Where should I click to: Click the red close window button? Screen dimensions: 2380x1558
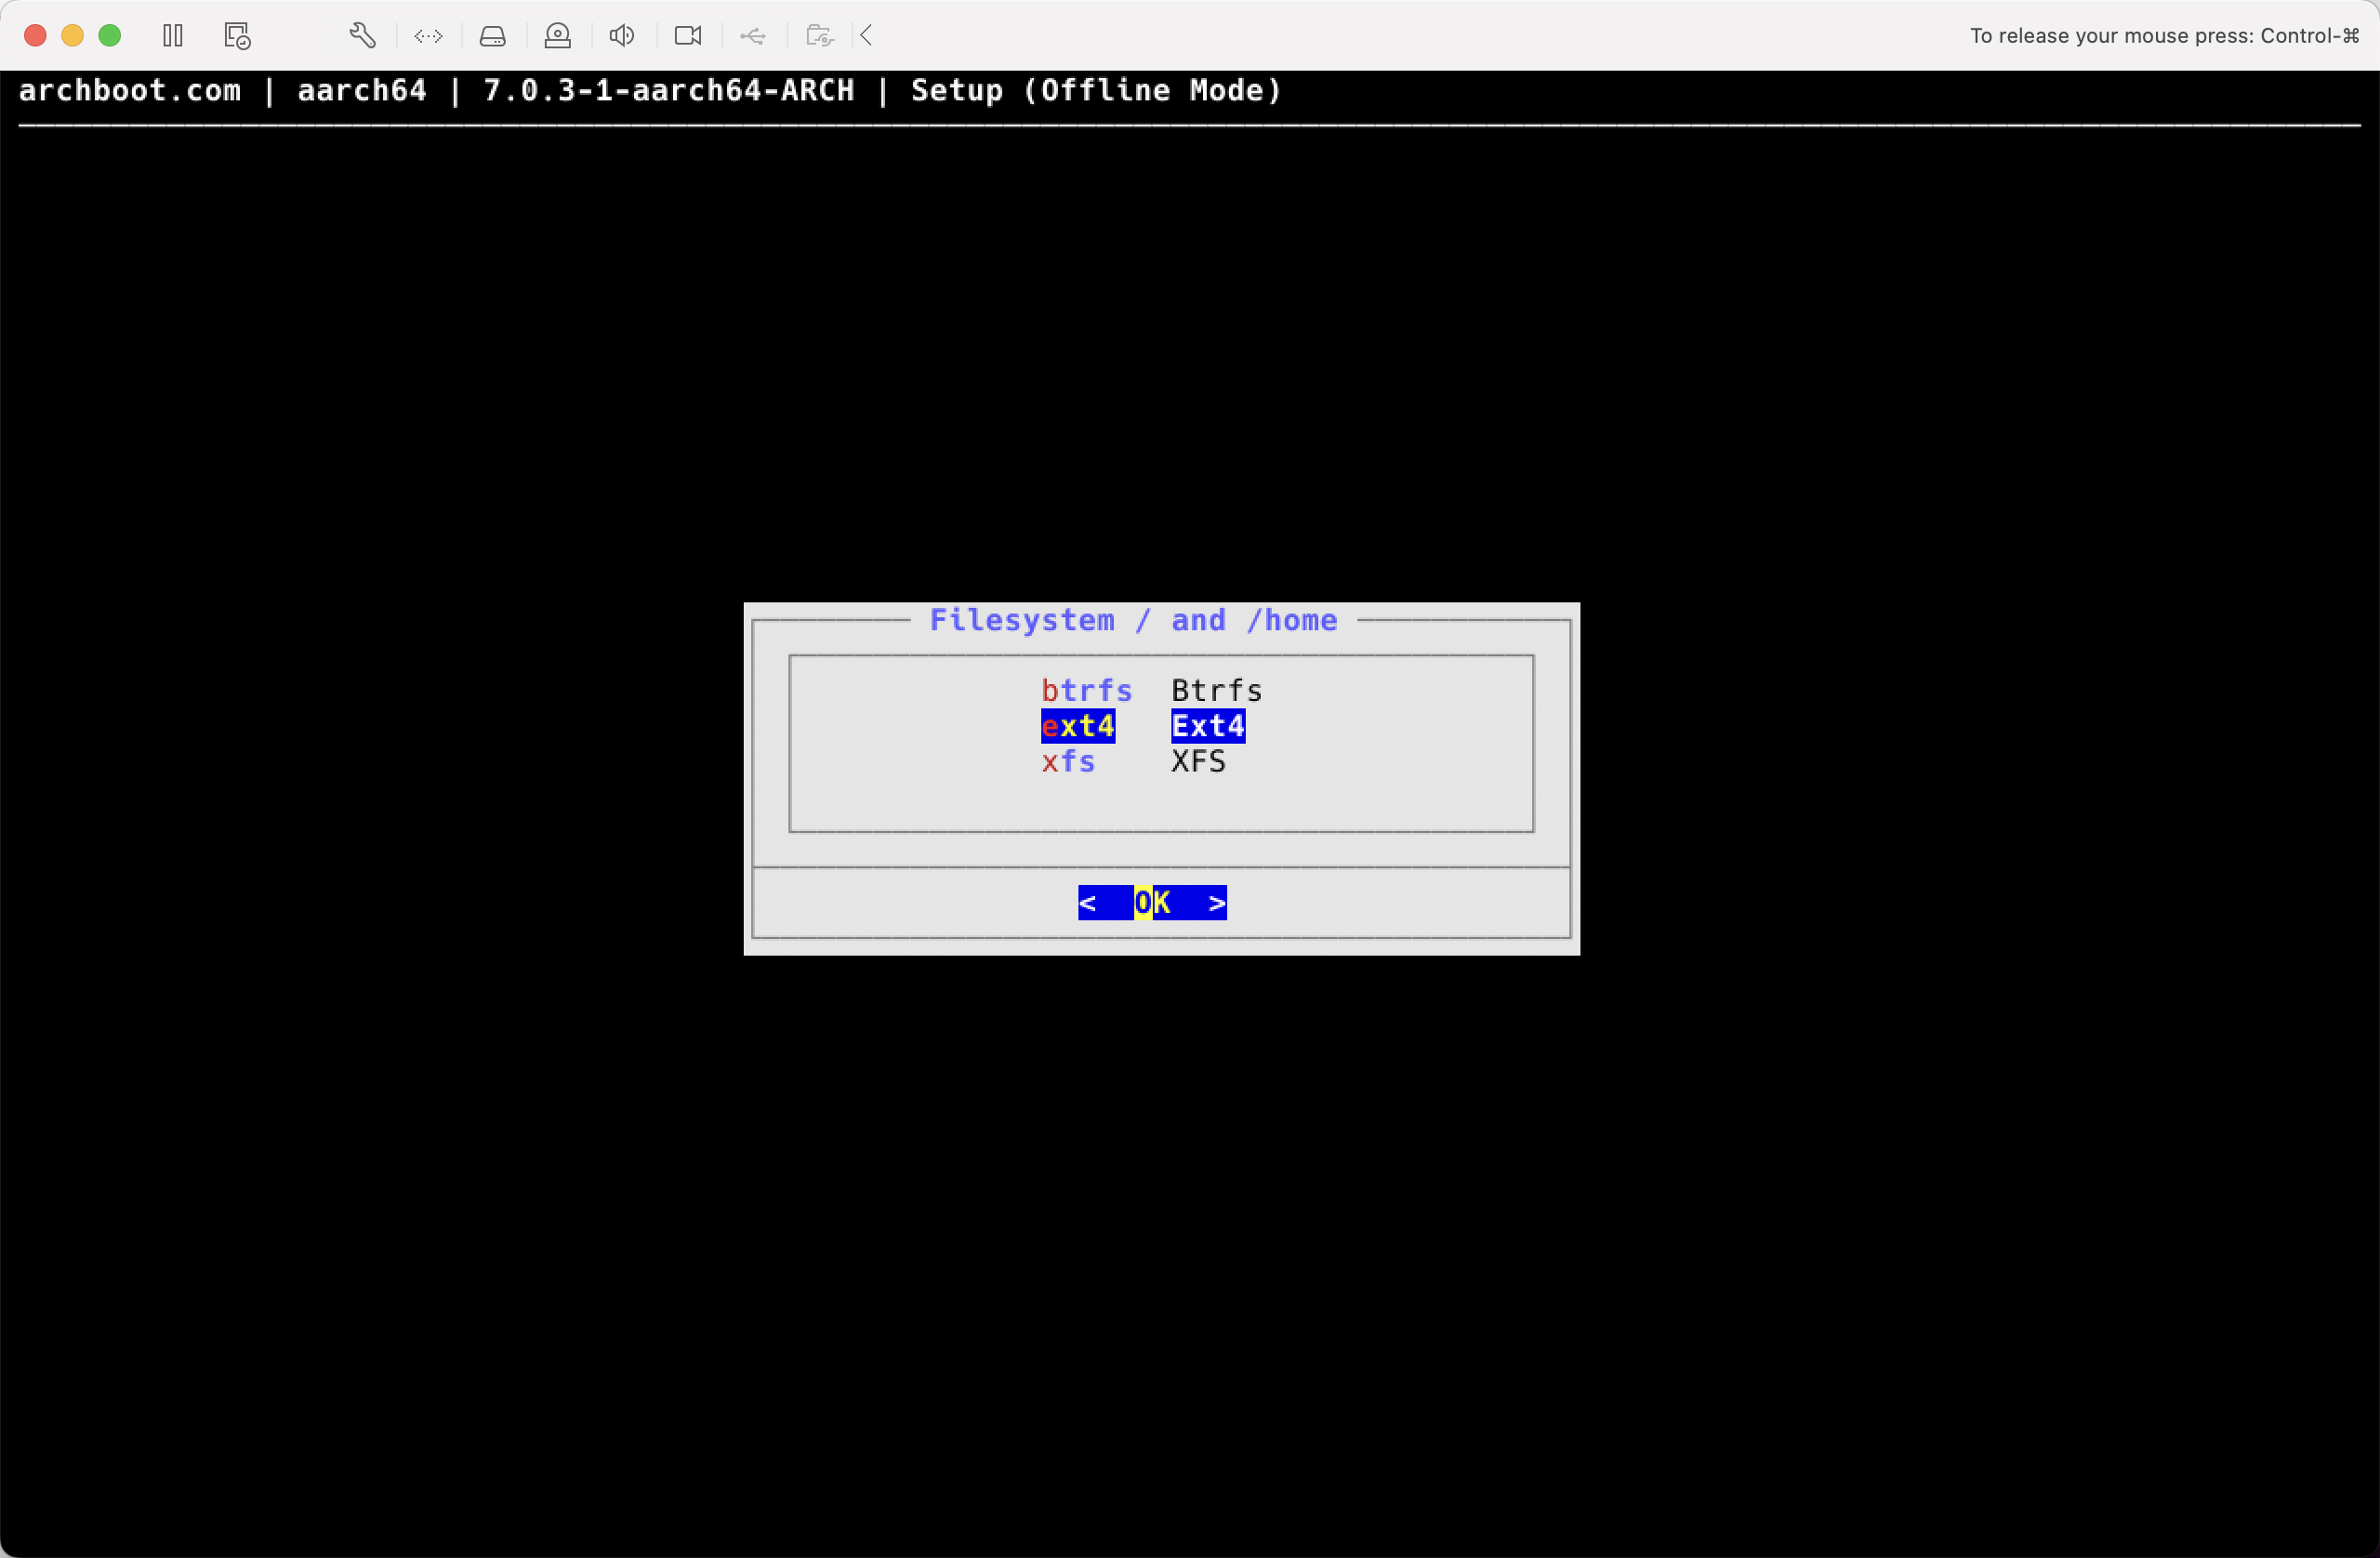[x=35, y=36]
